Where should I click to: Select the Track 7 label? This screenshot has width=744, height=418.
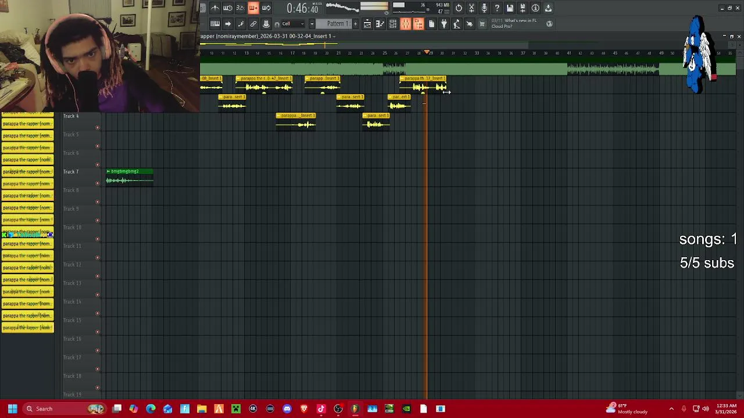pyautogui.click(x=71, y=172)
